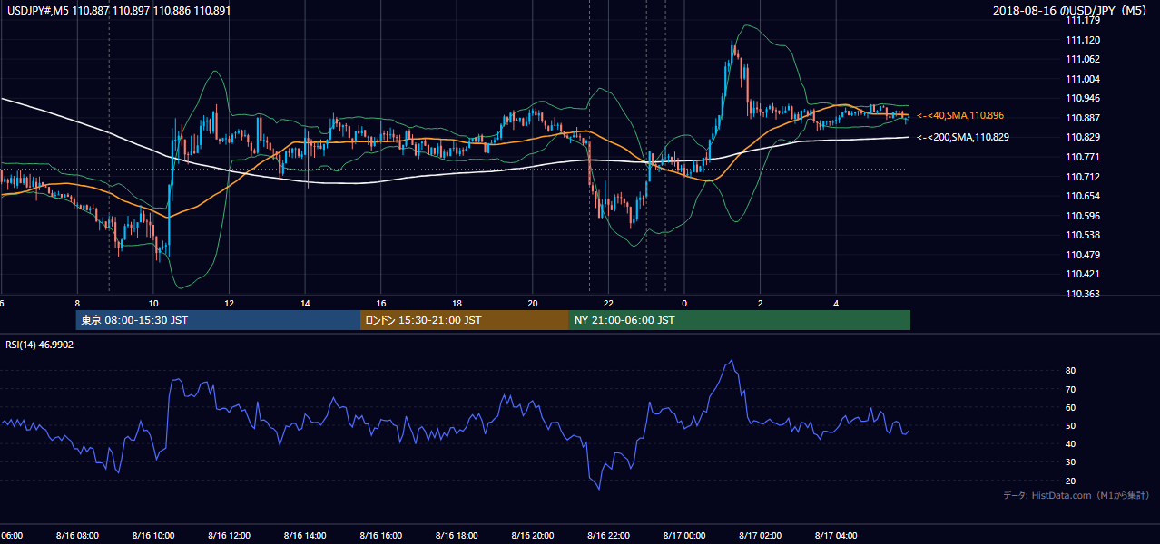Click the 110.363 price axis label
The image size is (1160, 544).
point(1082,294)
